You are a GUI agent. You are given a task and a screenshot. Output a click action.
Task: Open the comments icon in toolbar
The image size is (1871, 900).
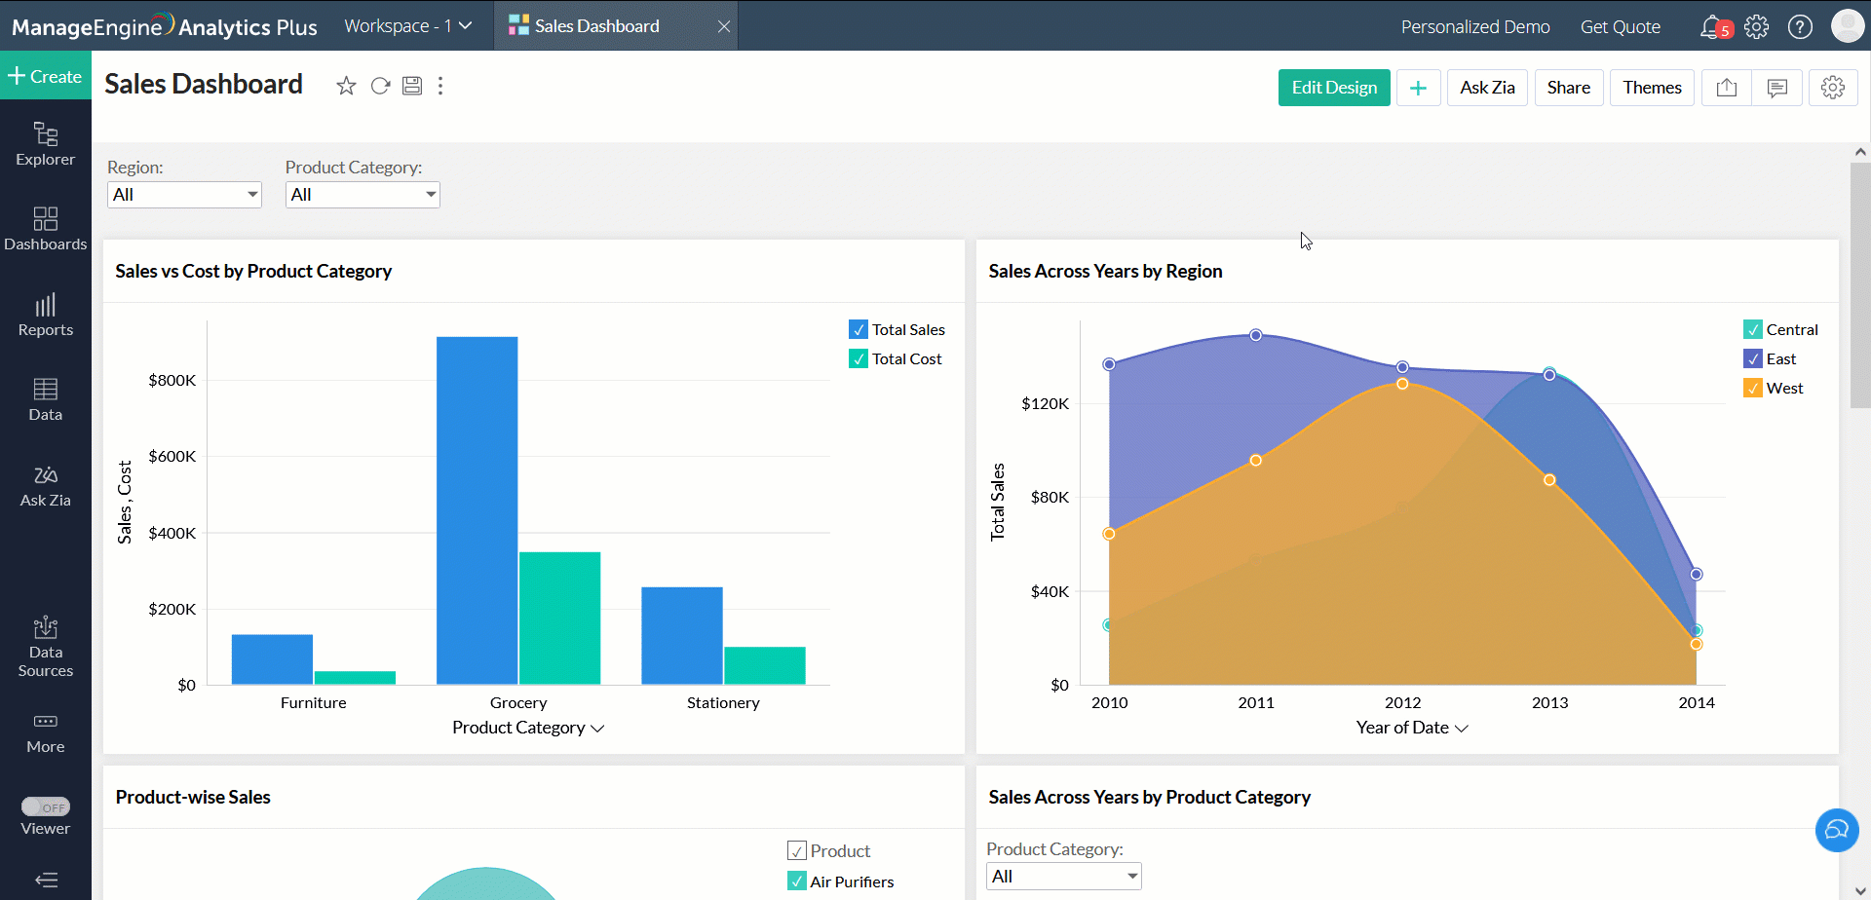(x=1776, y=88)
